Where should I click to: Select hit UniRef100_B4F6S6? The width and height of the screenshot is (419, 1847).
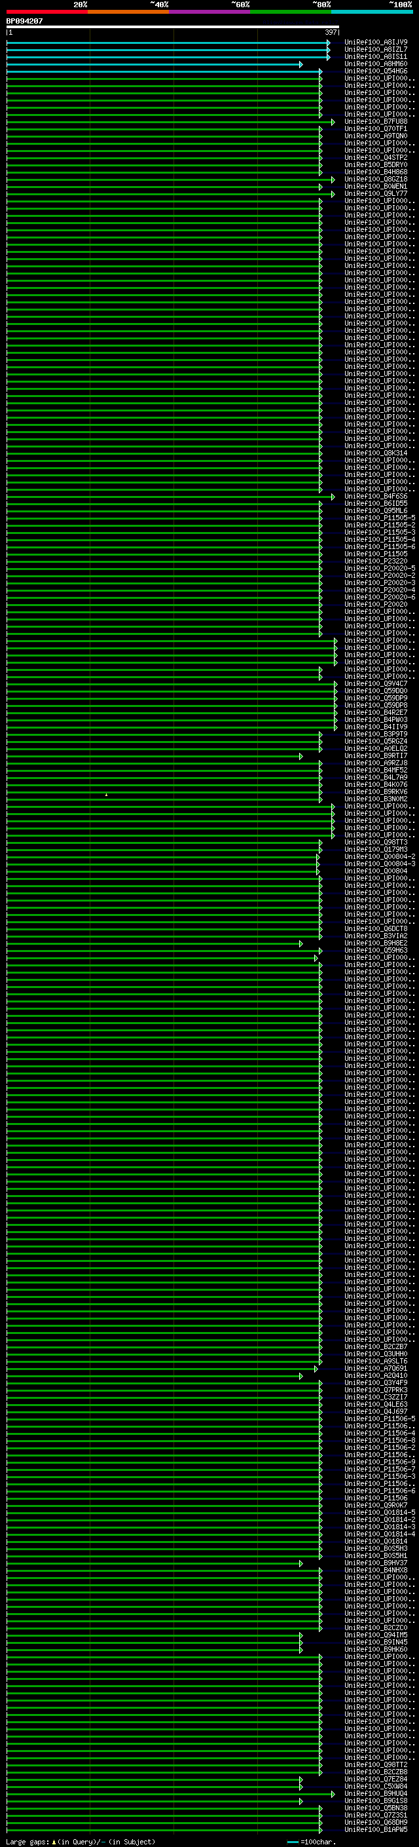376,496
